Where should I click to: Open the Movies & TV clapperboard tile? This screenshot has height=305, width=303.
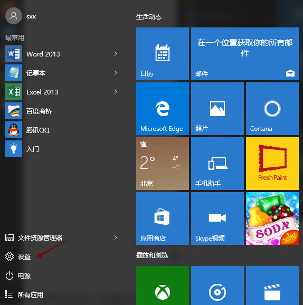coord(272,285)
